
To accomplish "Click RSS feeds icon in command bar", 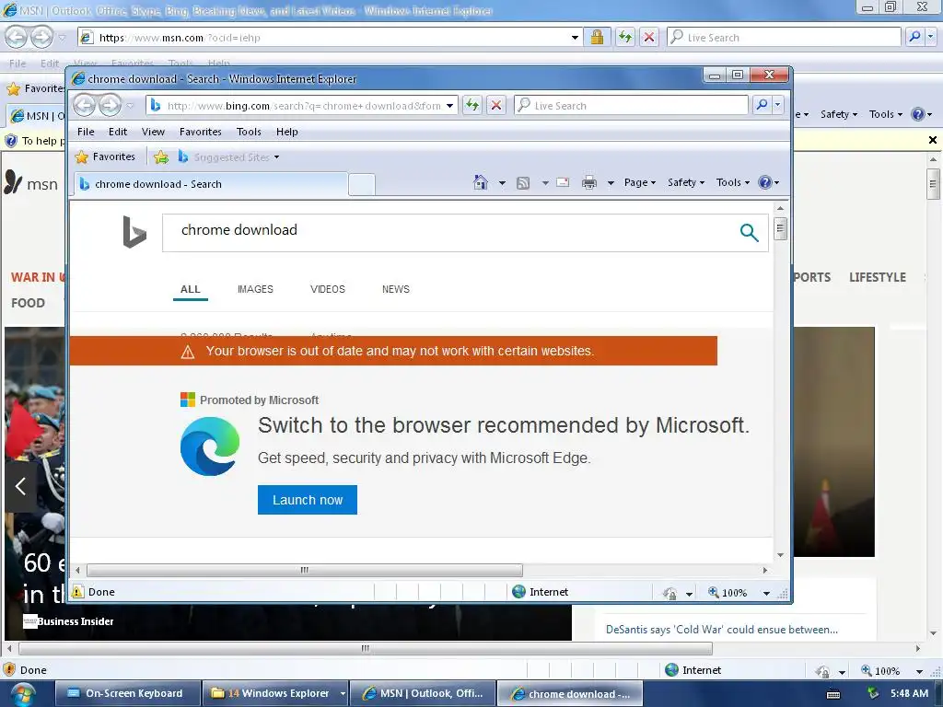I will (x=523, y=183).
